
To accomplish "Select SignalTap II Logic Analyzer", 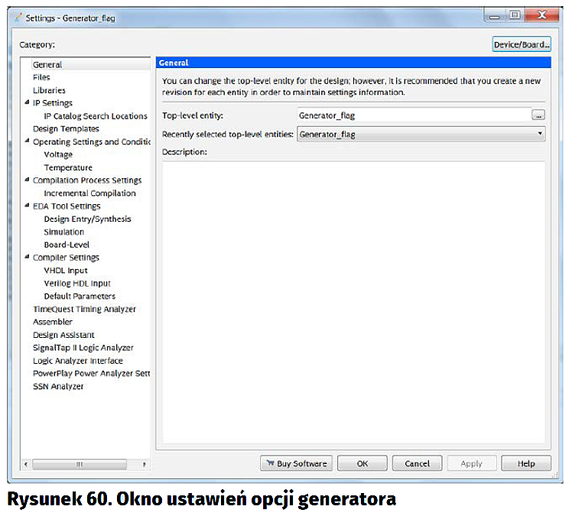I will [83, 348].
